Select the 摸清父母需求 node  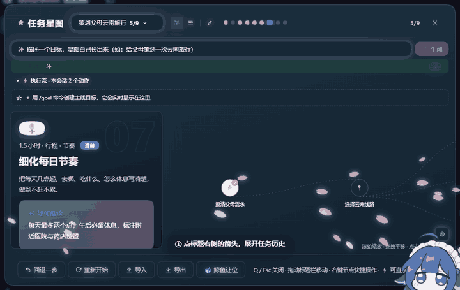(x=230, y=187)
